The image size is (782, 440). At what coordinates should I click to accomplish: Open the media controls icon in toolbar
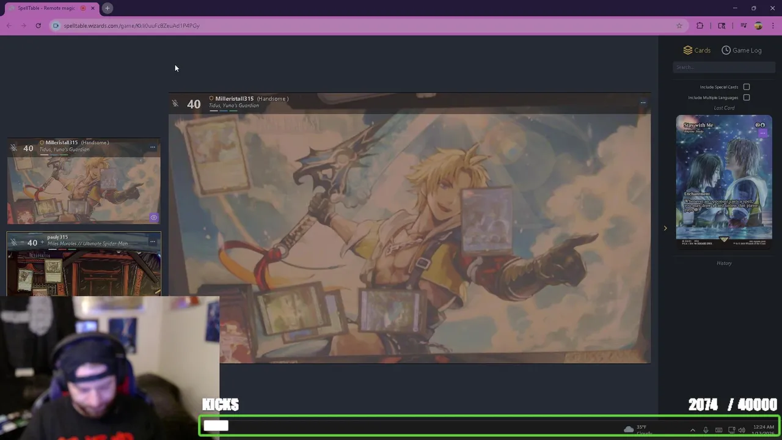[744, 26]
